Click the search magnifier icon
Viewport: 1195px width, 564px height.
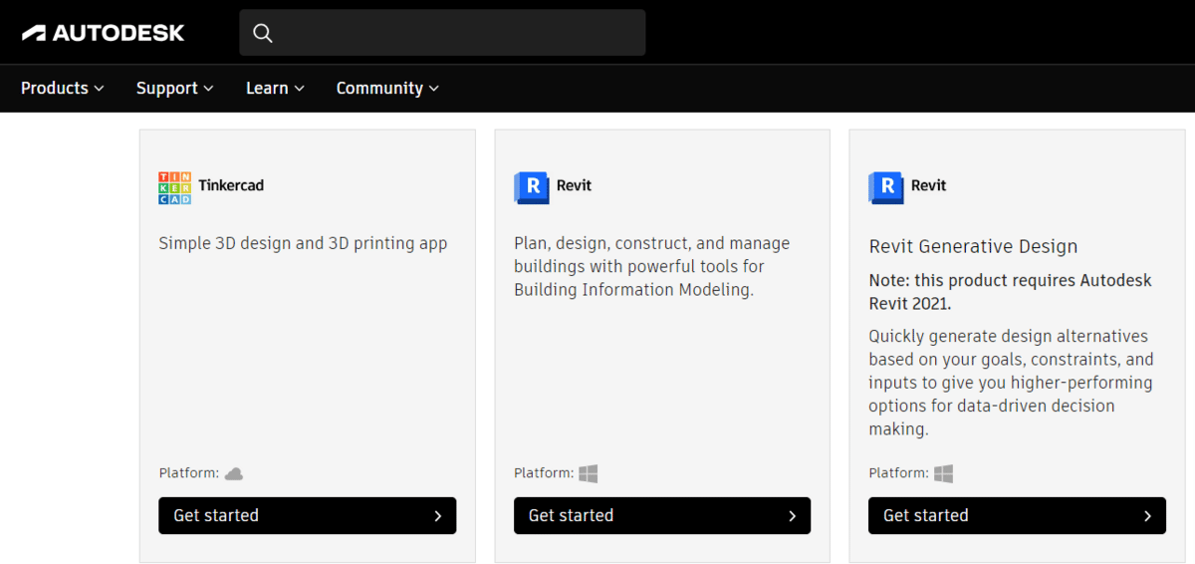(263, 33)
